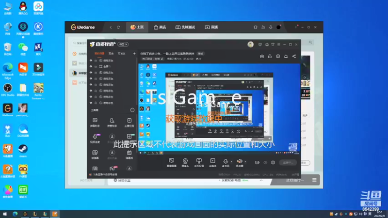Screen dimensions: 388x218
Task: Switch to WeGame 主页 tab
Action: (x=137, y=27)
